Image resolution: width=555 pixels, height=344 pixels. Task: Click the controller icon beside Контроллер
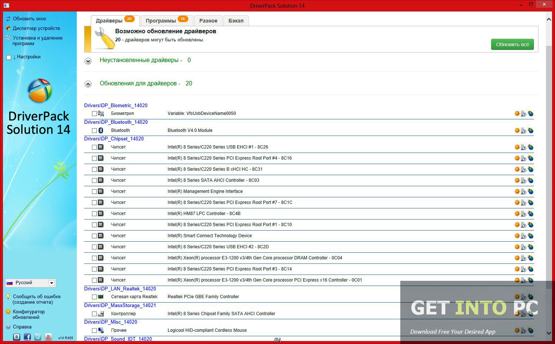tap(101, 314)
